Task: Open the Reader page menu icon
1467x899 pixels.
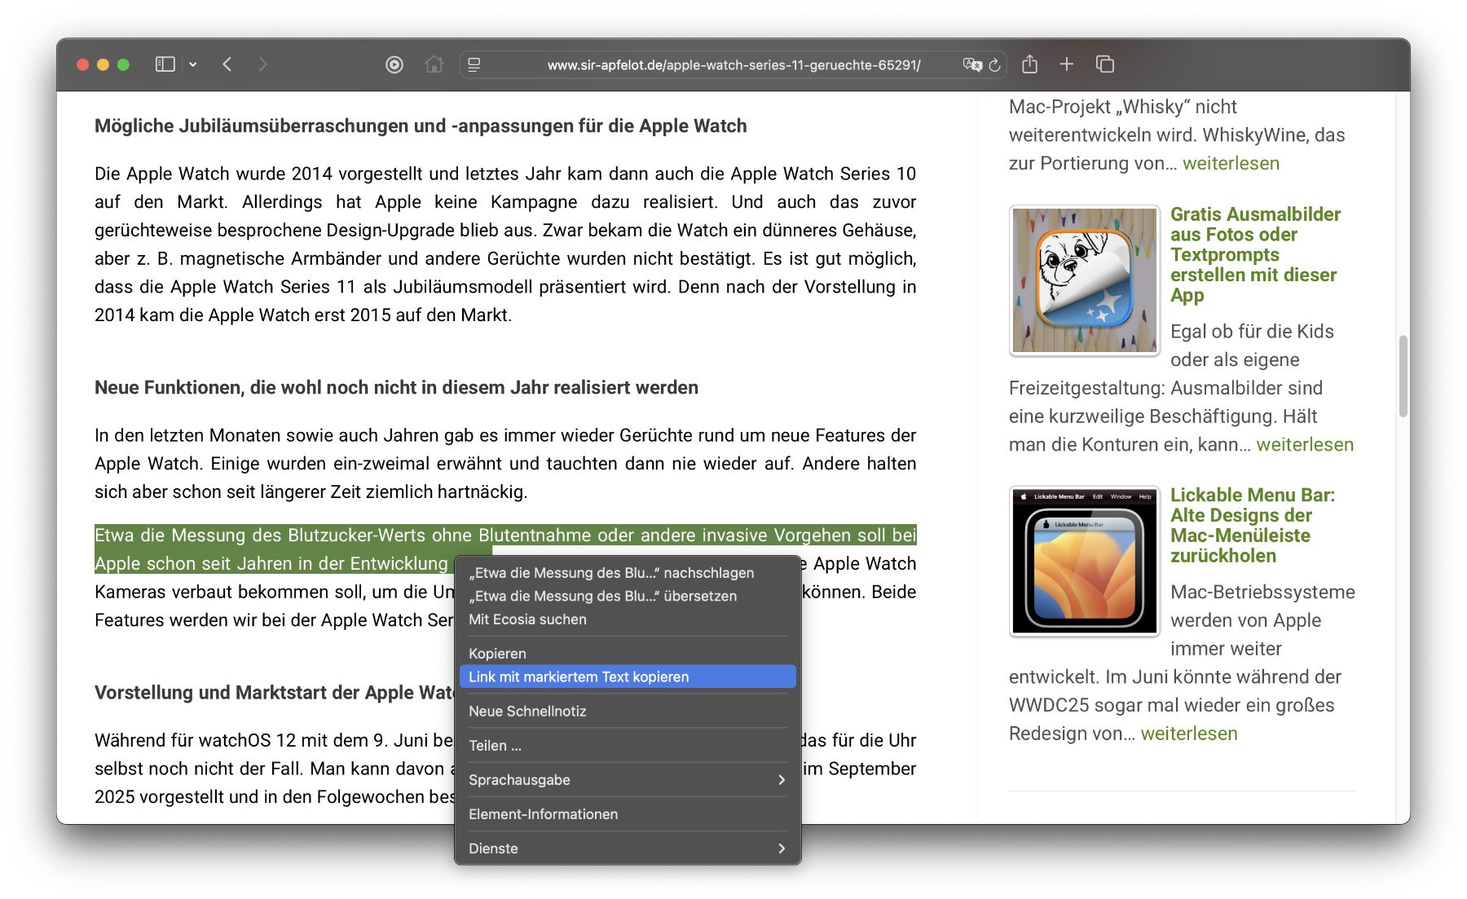Action: pos(474,64)
